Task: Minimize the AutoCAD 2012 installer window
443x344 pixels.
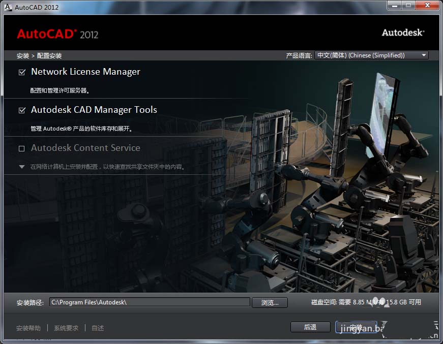Action: click(394, 6)
